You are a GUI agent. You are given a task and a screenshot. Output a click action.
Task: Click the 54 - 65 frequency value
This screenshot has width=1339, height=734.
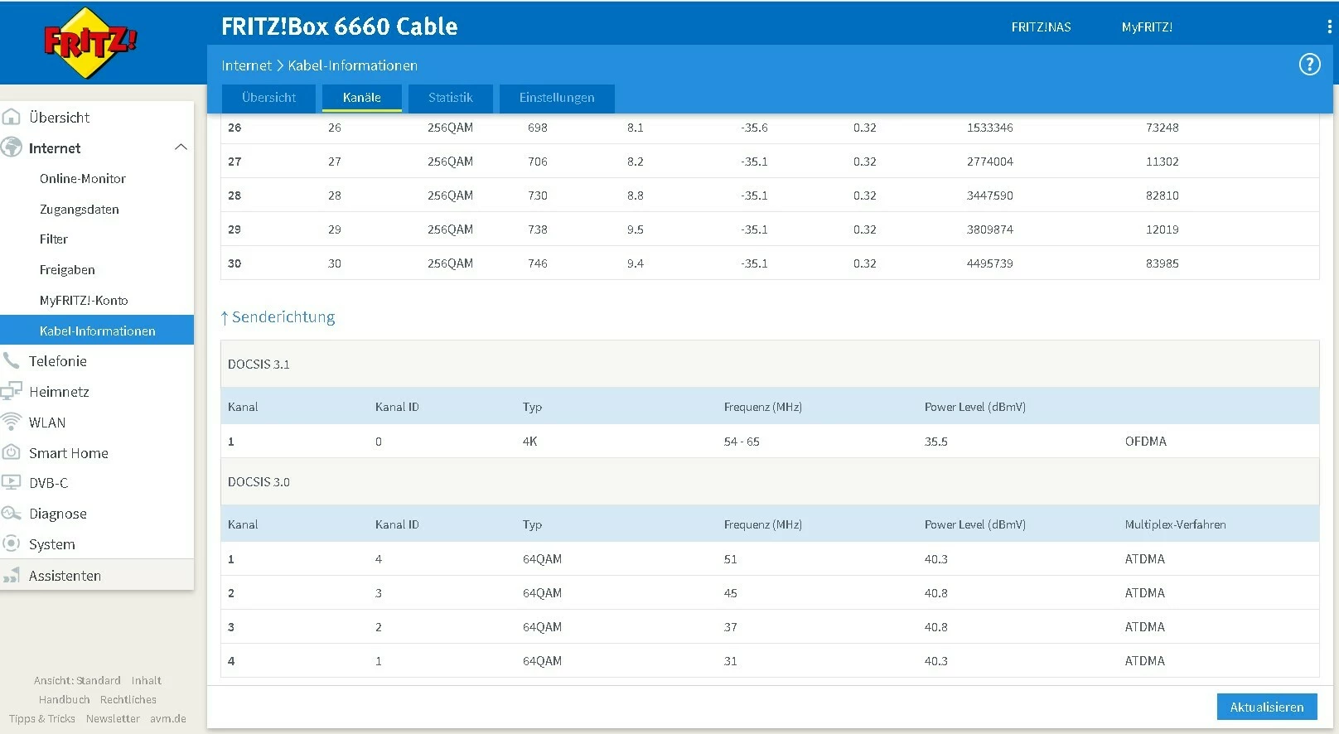click(x=742, y=442)
